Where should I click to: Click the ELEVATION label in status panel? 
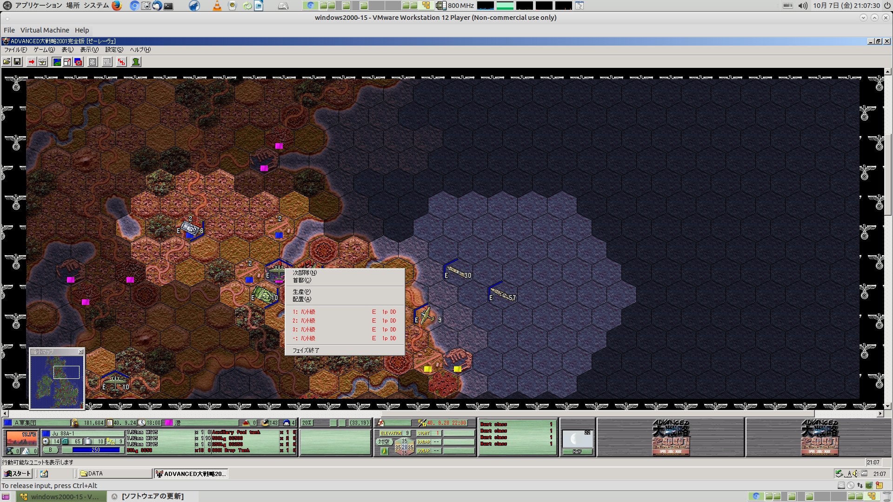pyautogui.click(x=391, y=433)
